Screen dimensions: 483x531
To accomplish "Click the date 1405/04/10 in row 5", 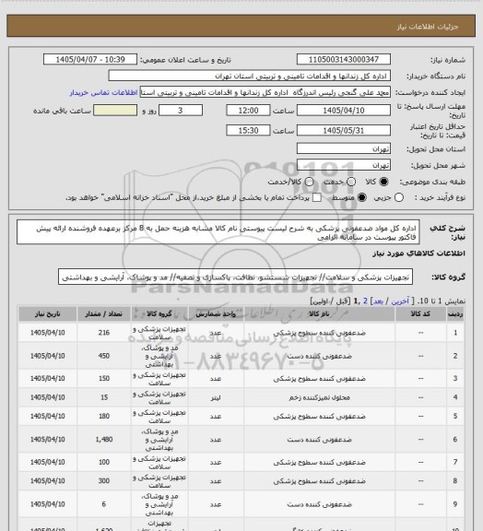I will coord(47,416).
